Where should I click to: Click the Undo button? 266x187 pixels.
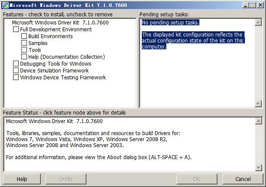pyautogui.click(x=66, y=179)
